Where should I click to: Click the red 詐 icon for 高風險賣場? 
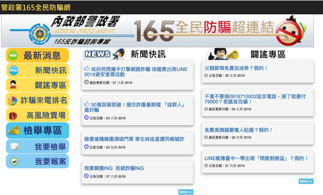tap(13, 116)
